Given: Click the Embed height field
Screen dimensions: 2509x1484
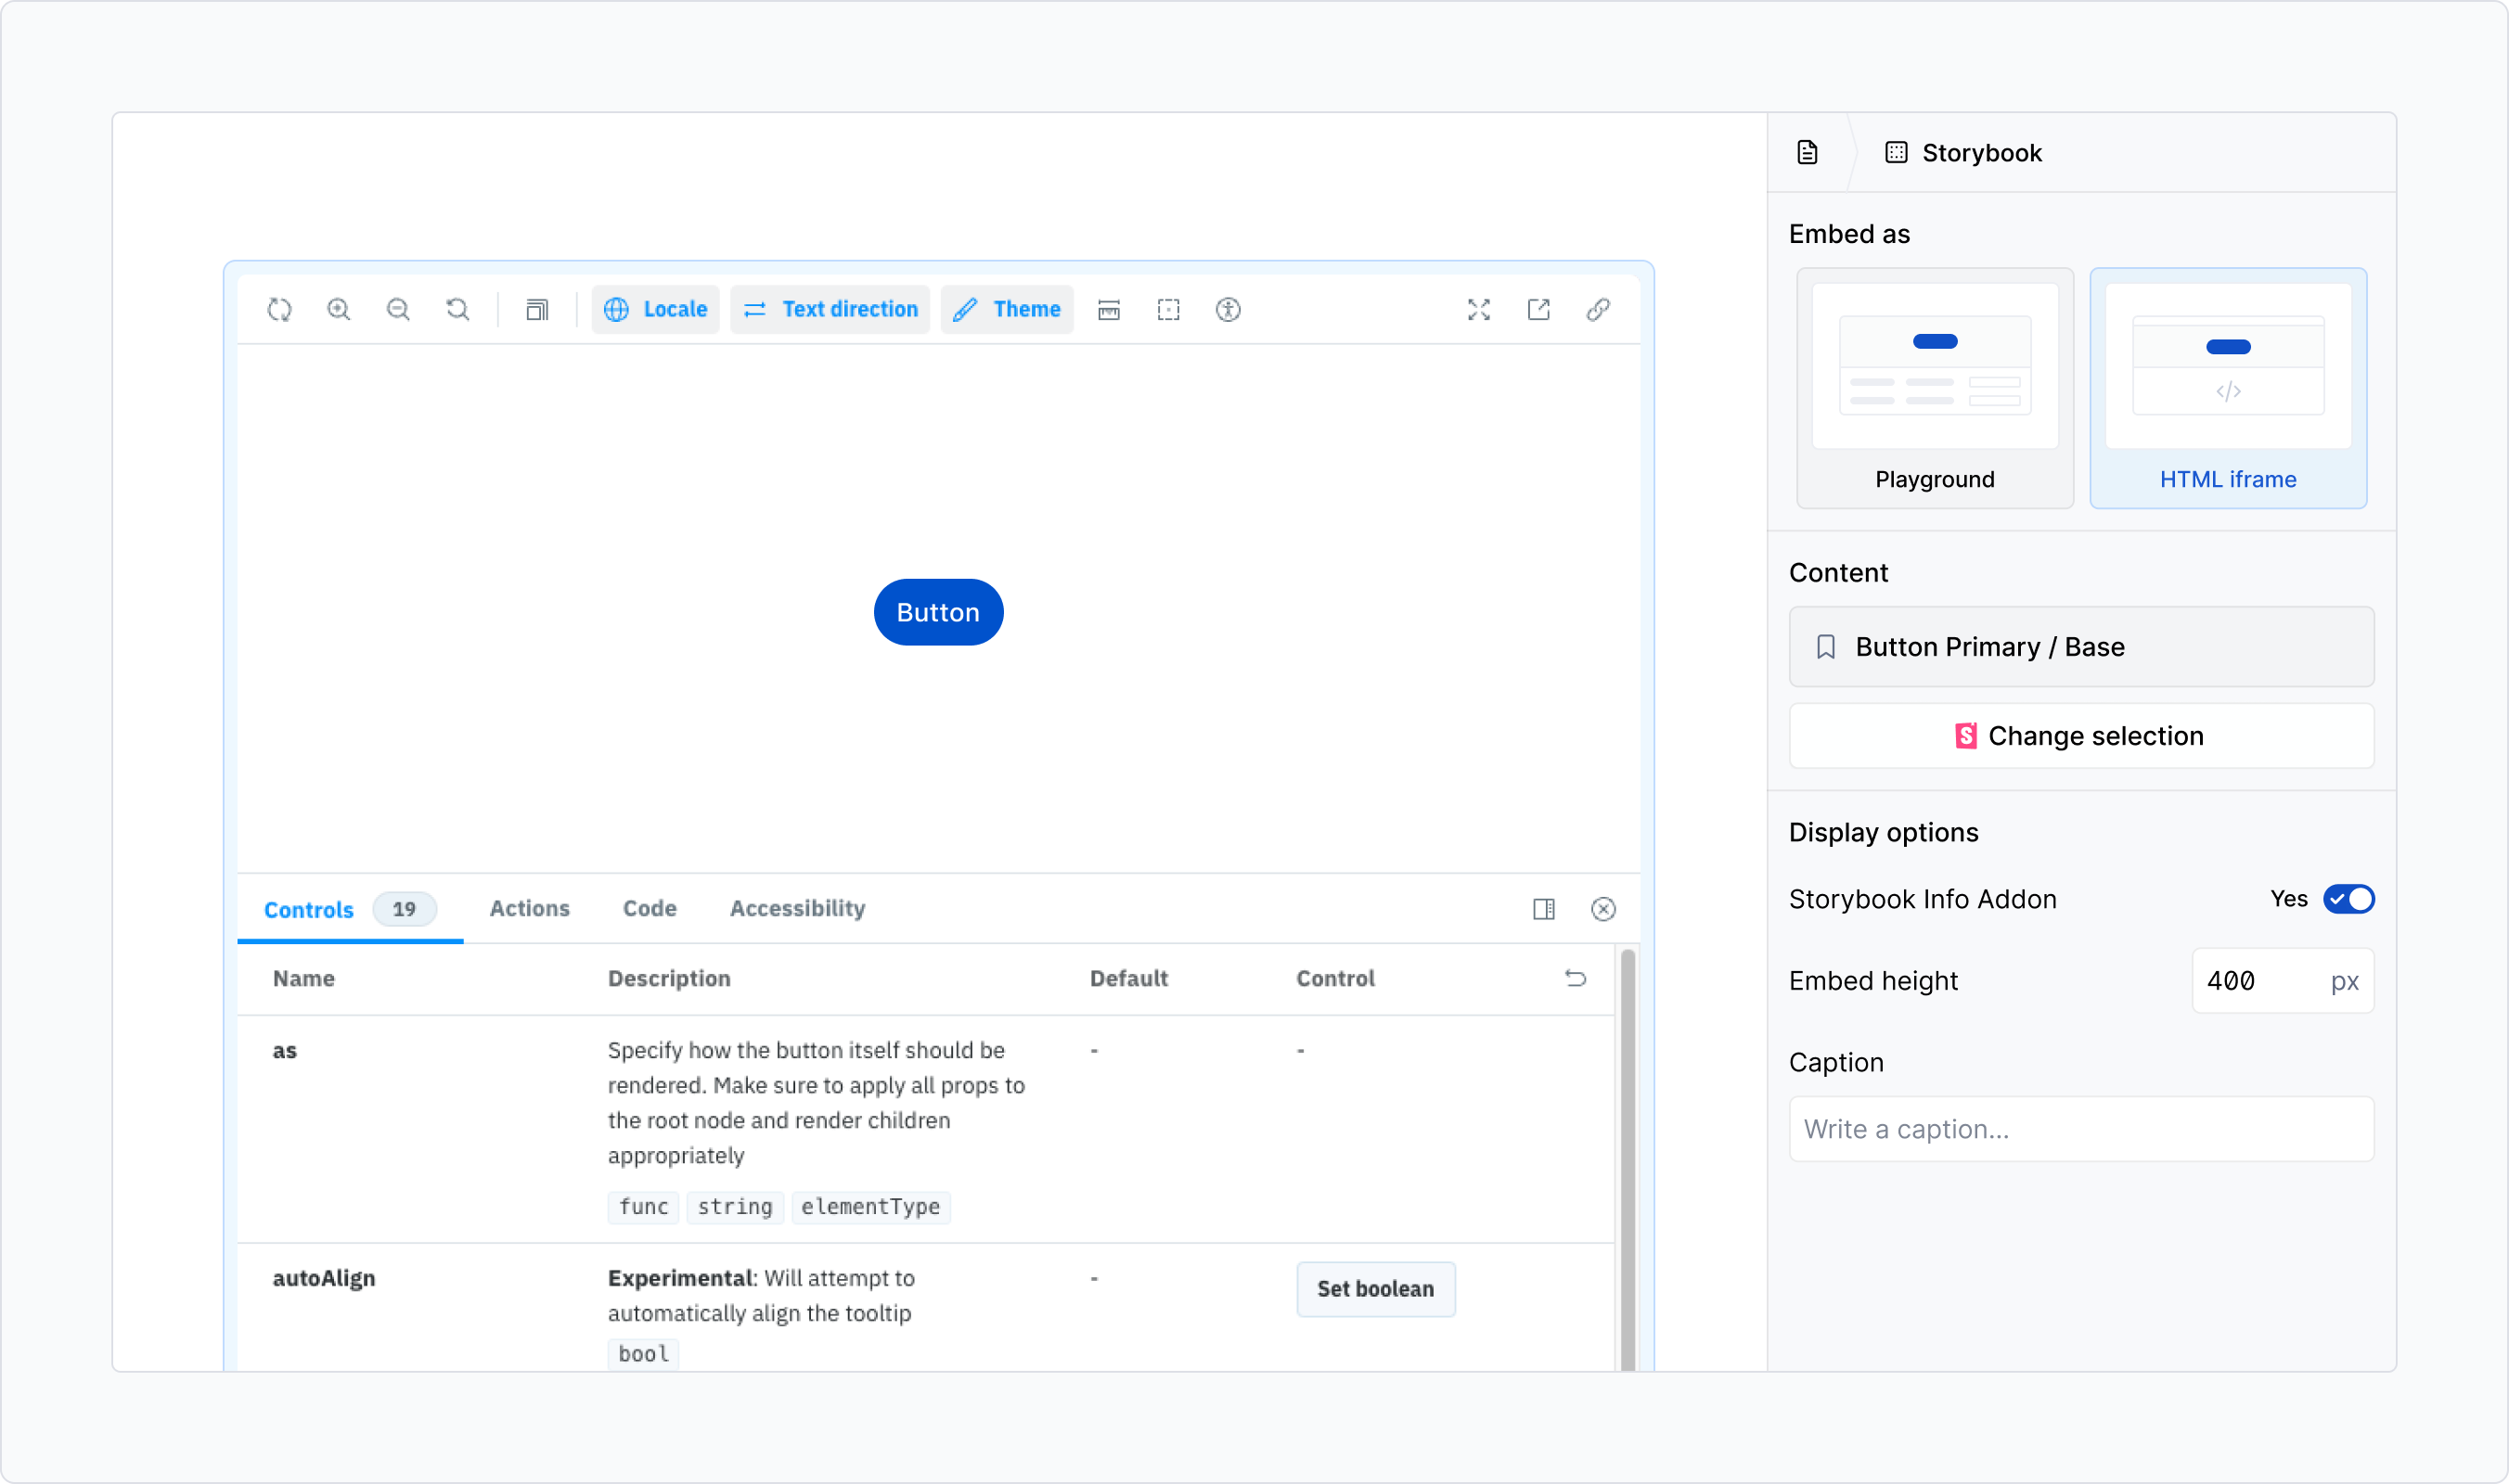Looking at the screenshot, I should pyautogui.click(x=2282, y=981).
